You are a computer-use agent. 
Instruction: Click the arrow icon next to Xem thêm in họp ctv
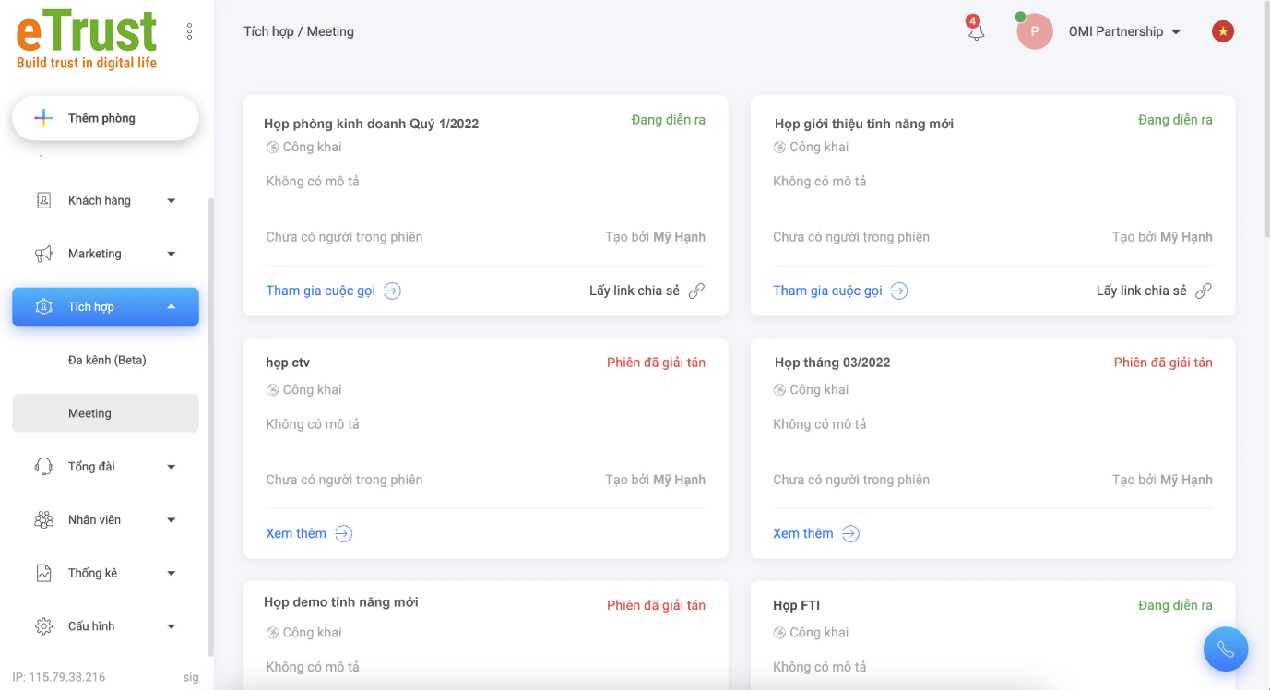coord(343,533)
